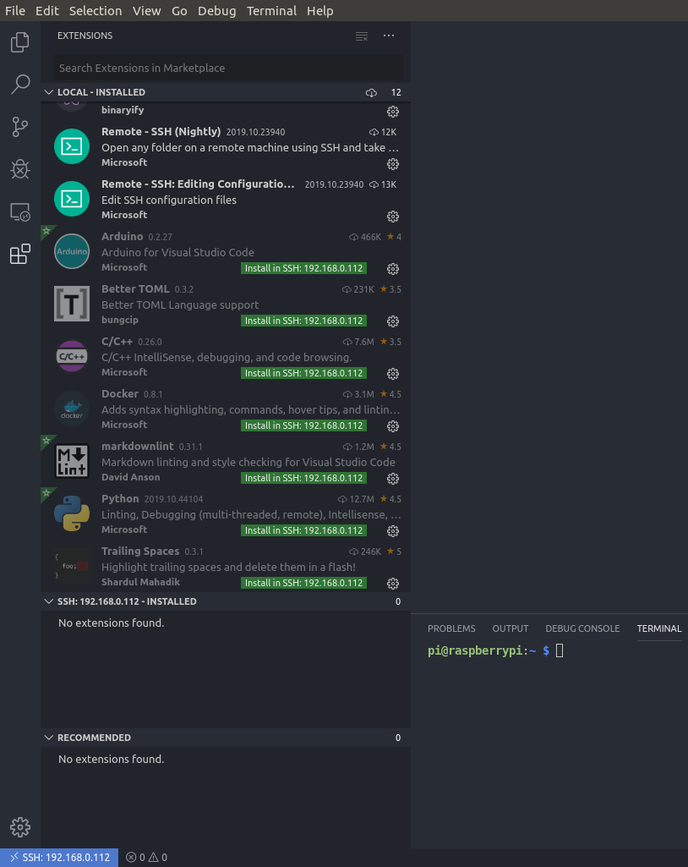Open Source Control view in activity bar
This screenshot has width=688, height=867.
pyautogui.click(x=20, y=127)
